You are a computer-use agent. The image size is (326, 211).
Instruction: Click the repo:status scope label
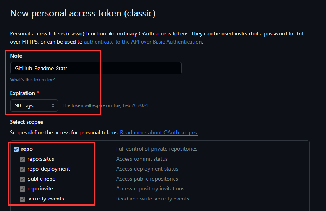[x=41, y=159]
